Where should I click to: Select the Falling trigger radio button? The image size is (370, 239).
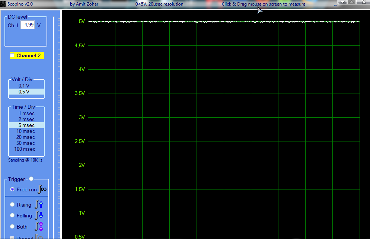tap(12, 216)
